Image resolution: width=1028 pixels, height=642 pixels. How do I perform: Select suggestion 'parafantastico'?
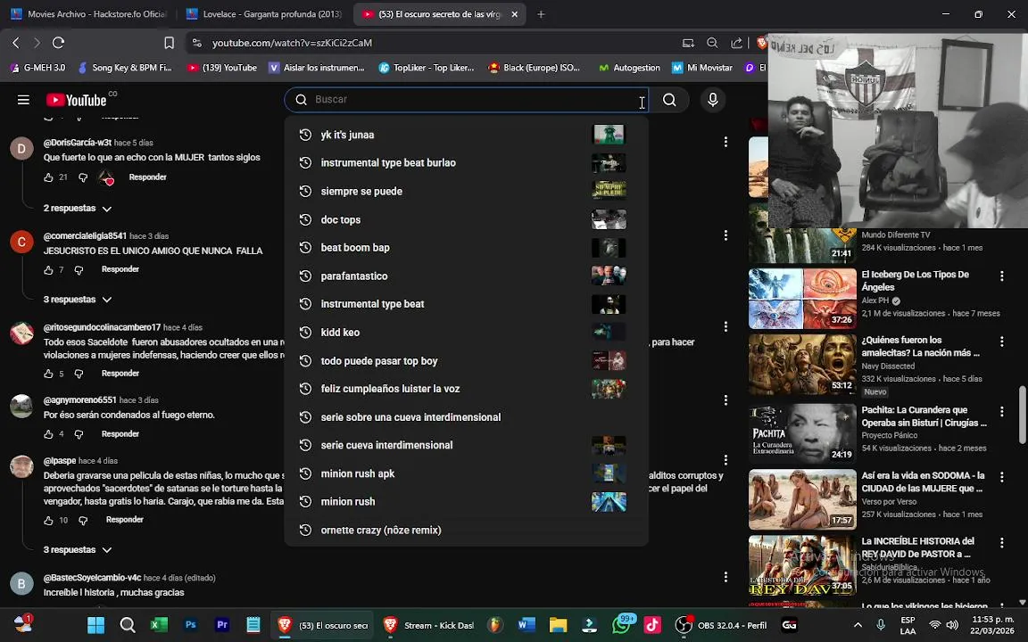coord(466,276)
